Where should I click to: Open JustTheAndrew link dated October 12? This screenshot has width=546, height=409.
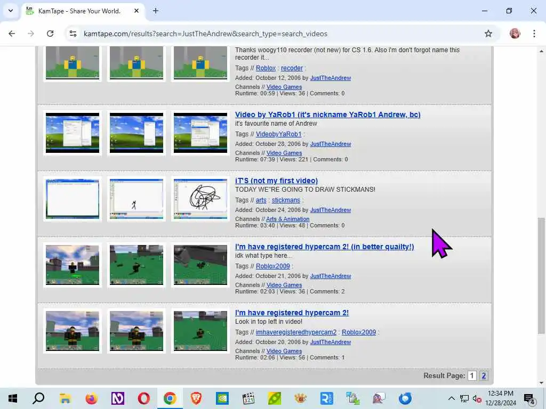[331, 78]
